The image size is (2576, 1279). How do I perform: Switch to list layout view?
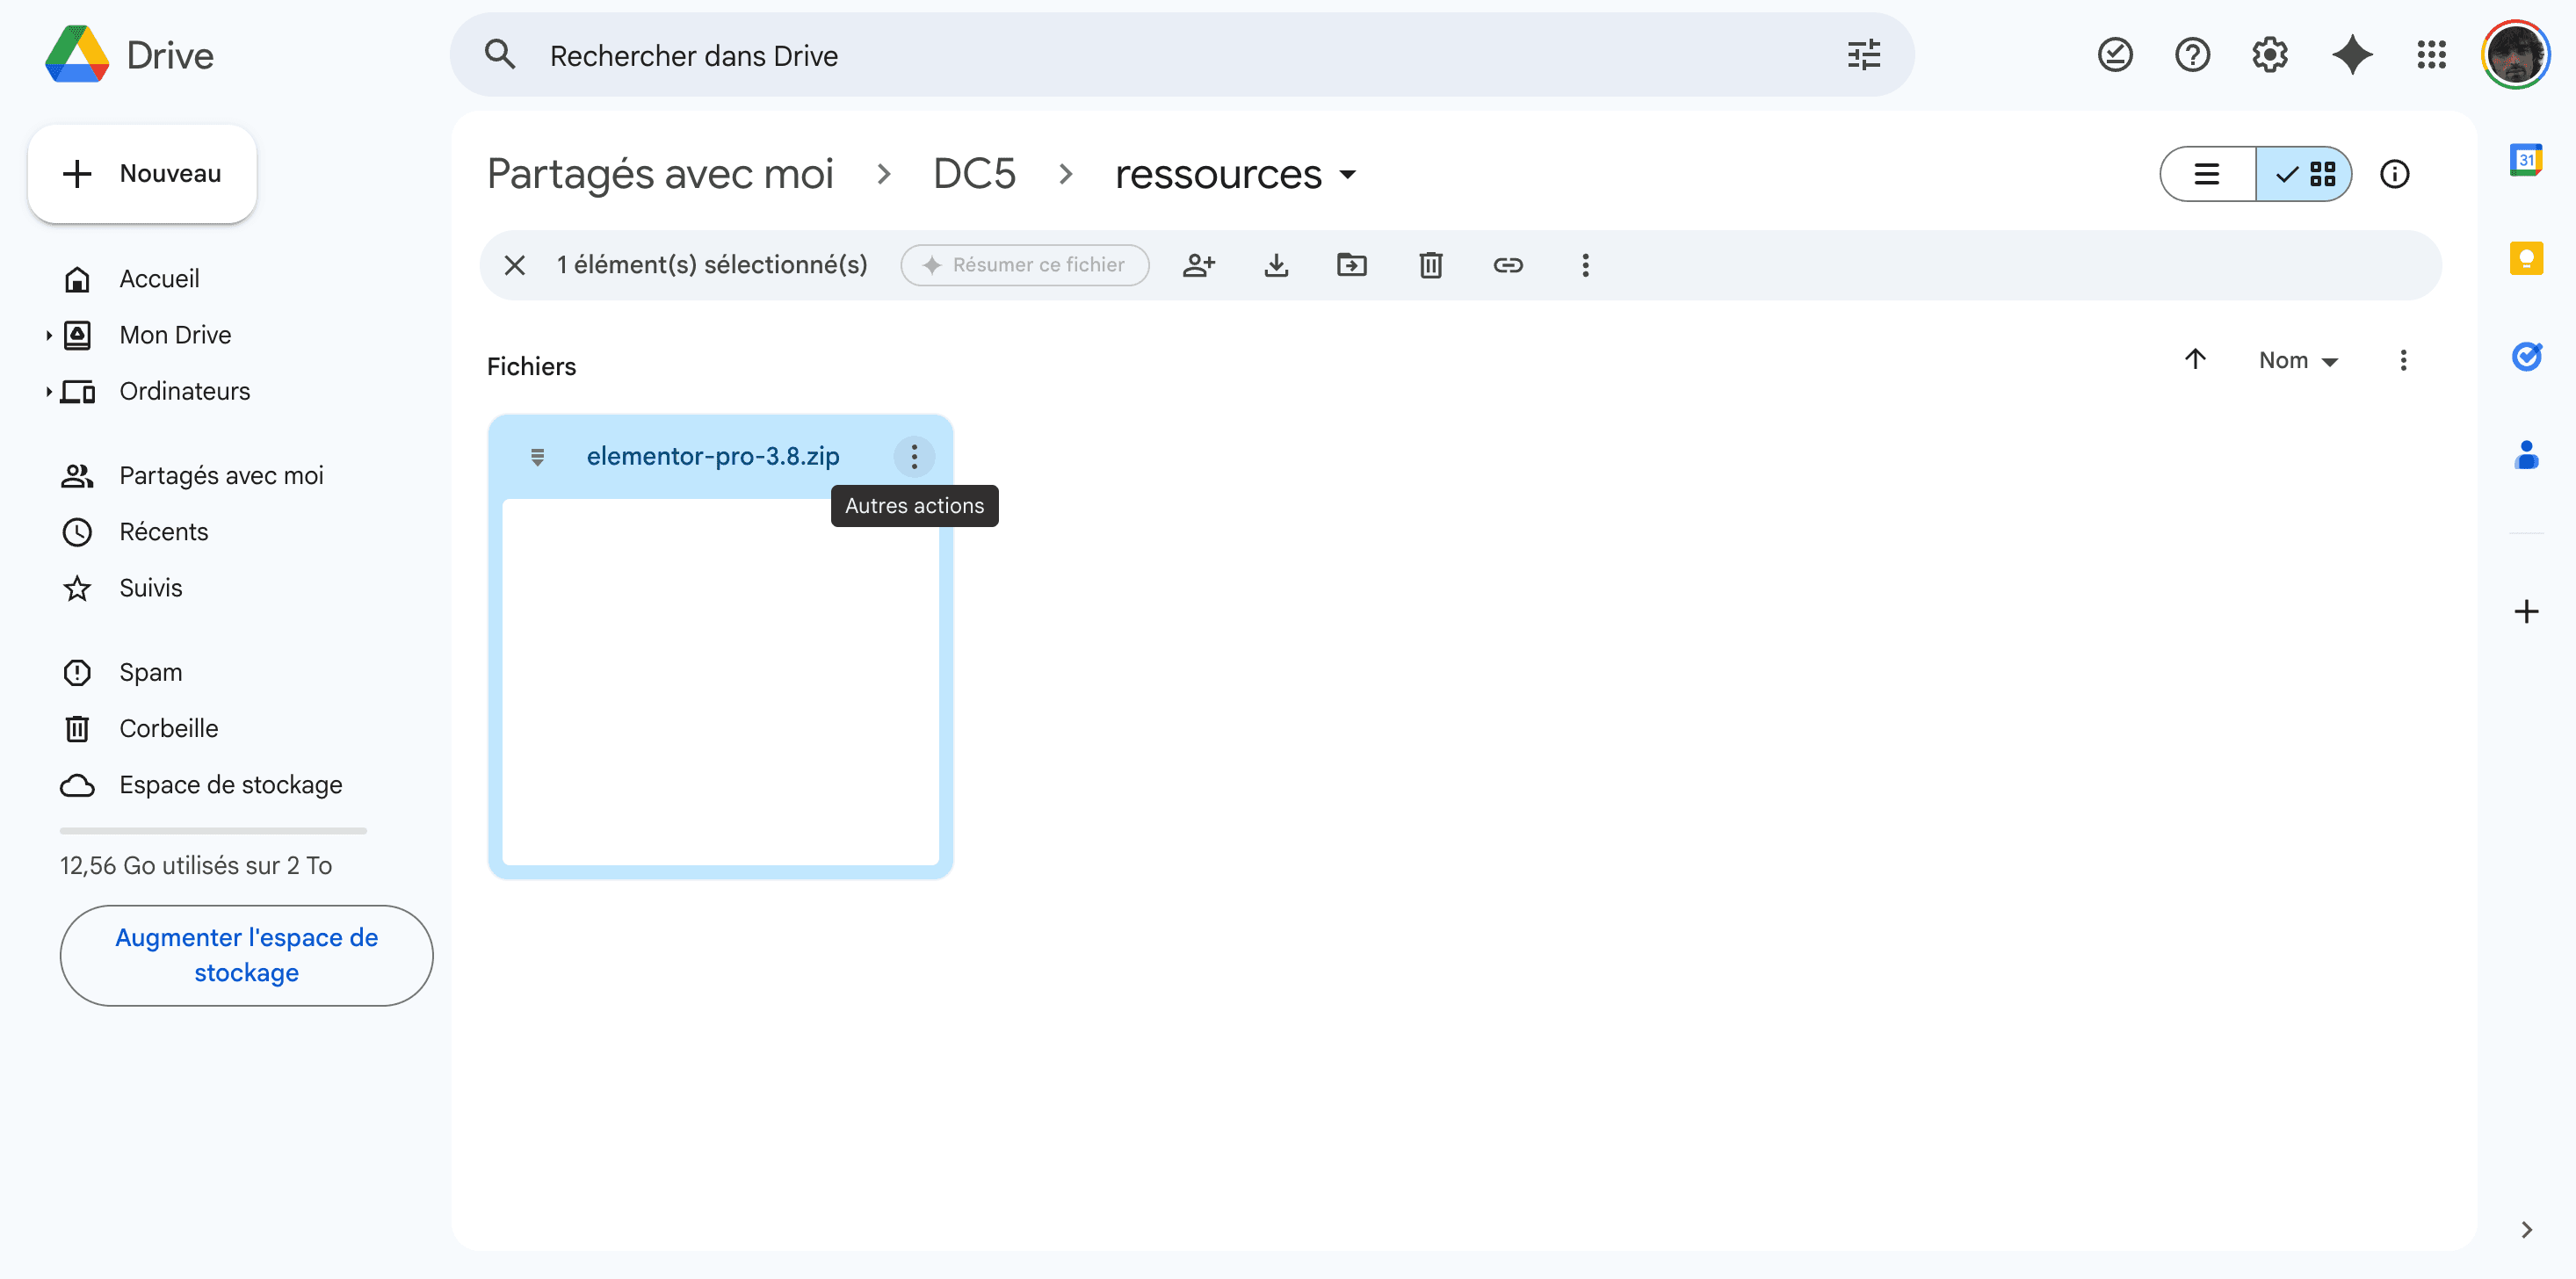2207,174
